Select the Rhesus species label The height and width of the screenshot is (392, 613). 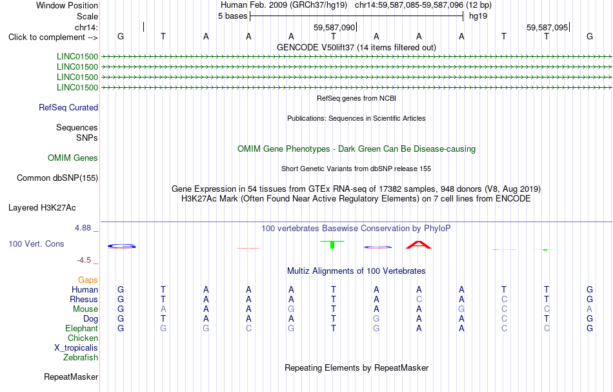coord(84,299)
